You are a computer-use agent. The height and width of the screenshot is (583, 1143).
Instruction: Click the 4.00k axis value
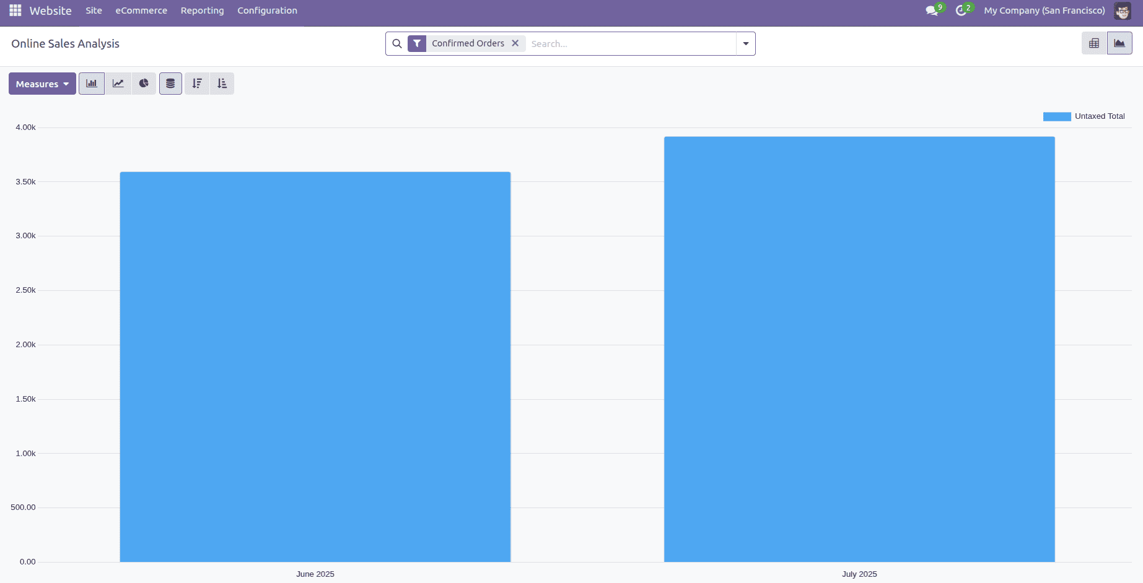[x=25, y=127]
